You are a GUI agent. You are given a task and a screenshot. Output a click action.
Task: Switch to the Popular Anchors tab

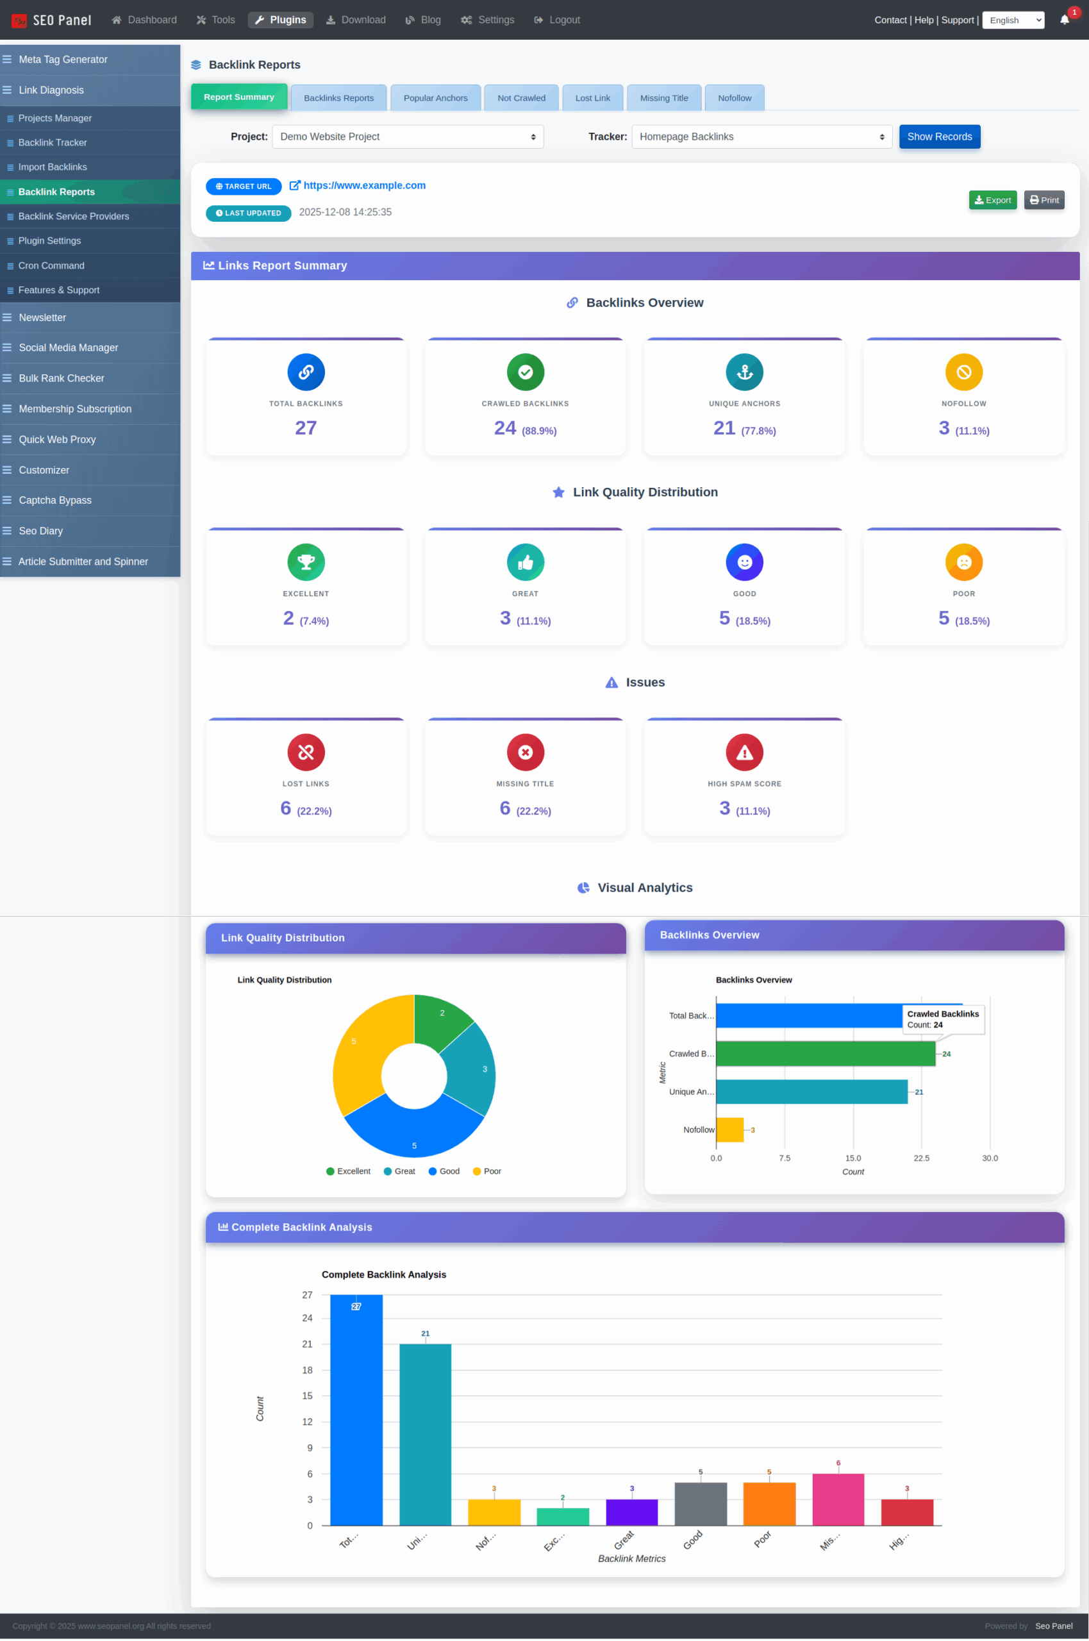pyautogui.click(x=435, y=98)
